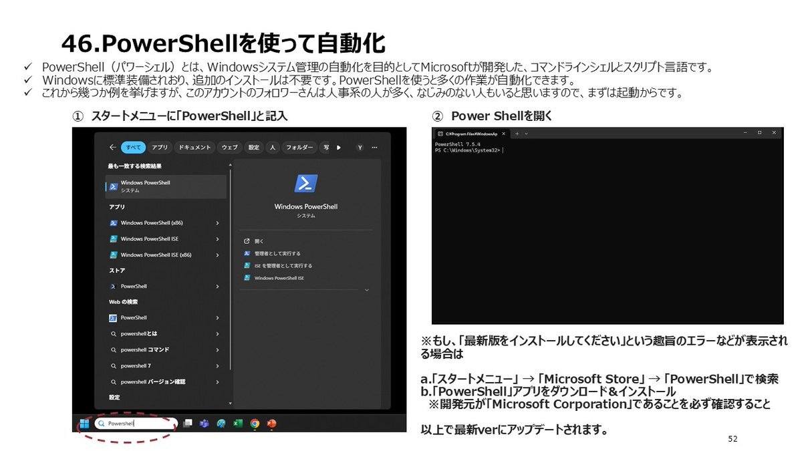Click the PS C:\Windows\System32> prompt line

(x=469, y=150)
